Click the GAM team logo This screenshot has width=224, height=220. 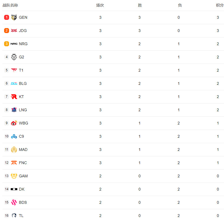click(x=14, y=176)
